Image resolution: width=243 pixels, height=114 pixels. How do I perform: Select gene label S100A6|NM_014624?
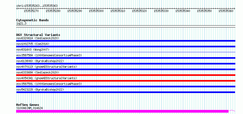pos(29,108)
